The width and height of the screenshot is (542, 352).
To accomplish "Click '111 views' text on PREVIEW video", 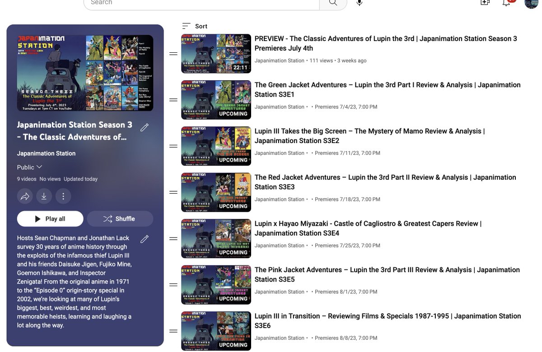I will tap(321, 60).
